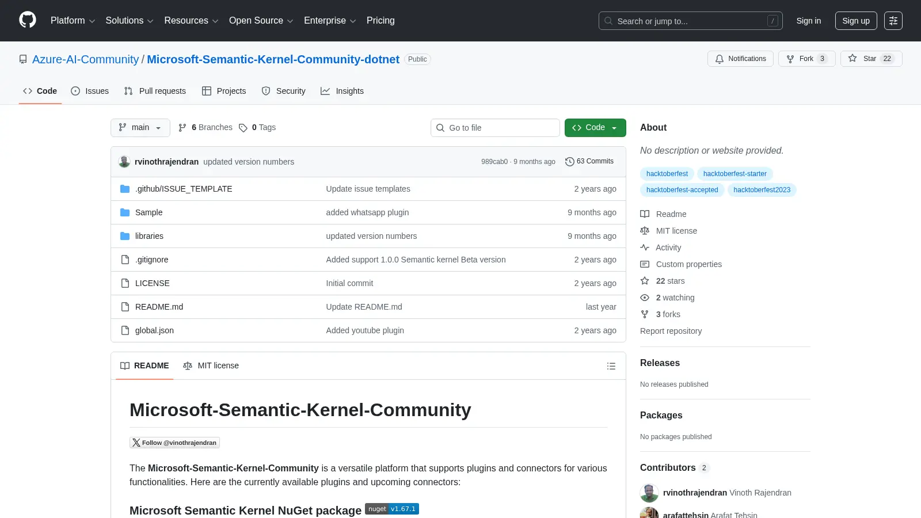Screen dimensions: 921x518
Task: View the 2 watching users
Action: pos(667,298)
